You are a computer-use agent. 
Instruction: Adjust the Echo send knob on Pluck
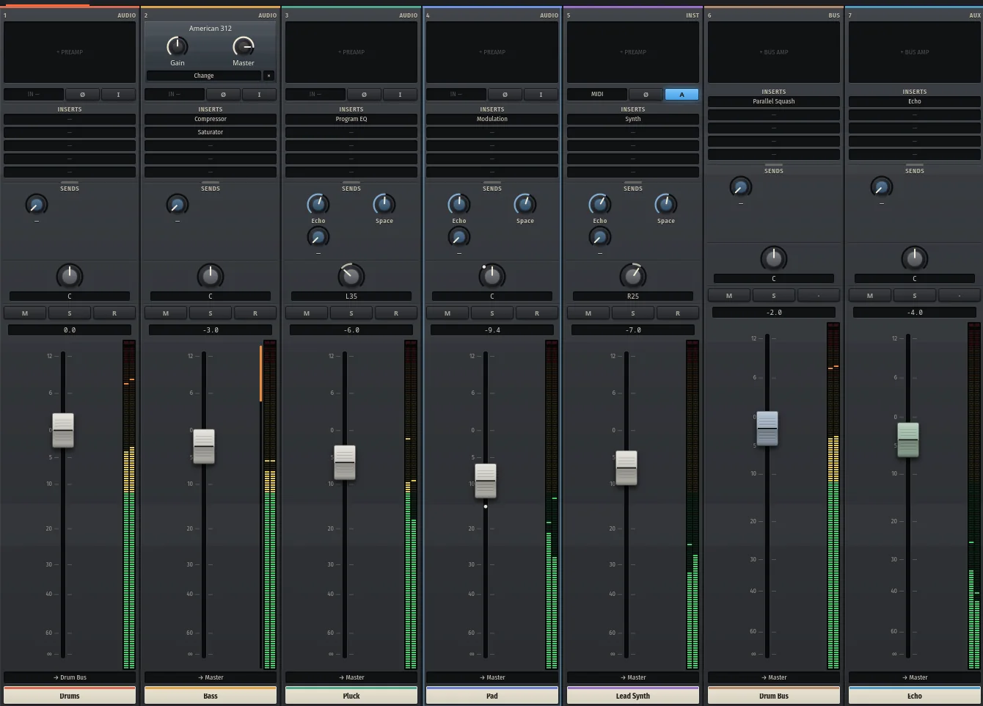point(318,204)
